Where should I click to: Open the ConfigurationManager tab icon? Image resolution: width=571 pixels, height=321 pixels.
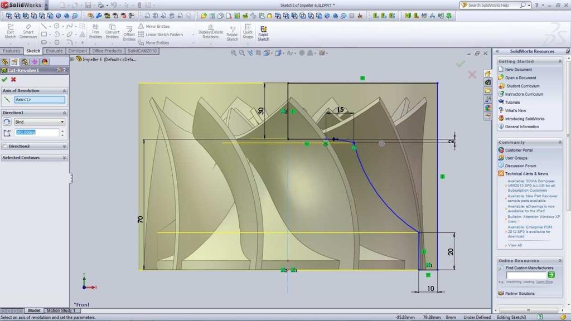25,61
